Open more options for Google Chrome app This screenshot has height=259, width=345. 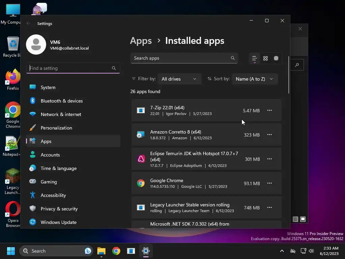[269, 183]
